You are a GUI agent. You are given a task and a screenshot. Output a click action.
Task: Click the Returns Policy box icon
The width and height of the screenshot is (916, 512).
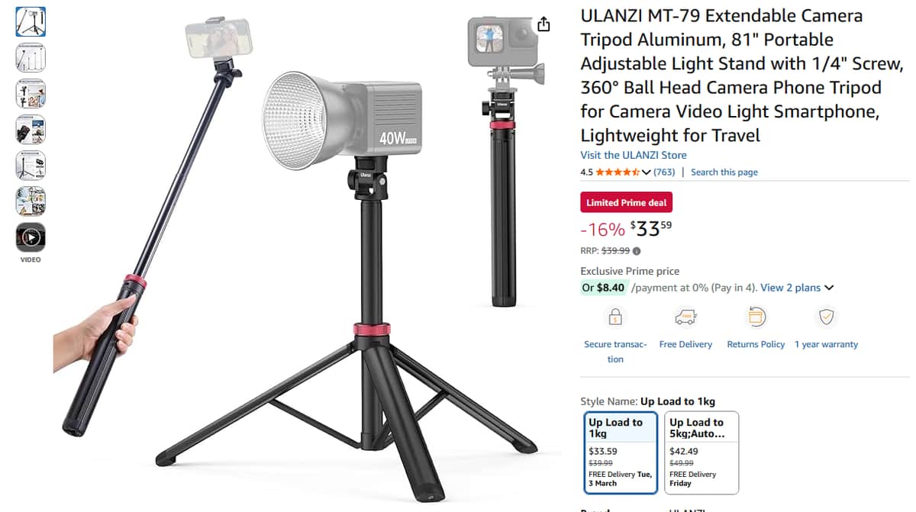tap(756, 317)
